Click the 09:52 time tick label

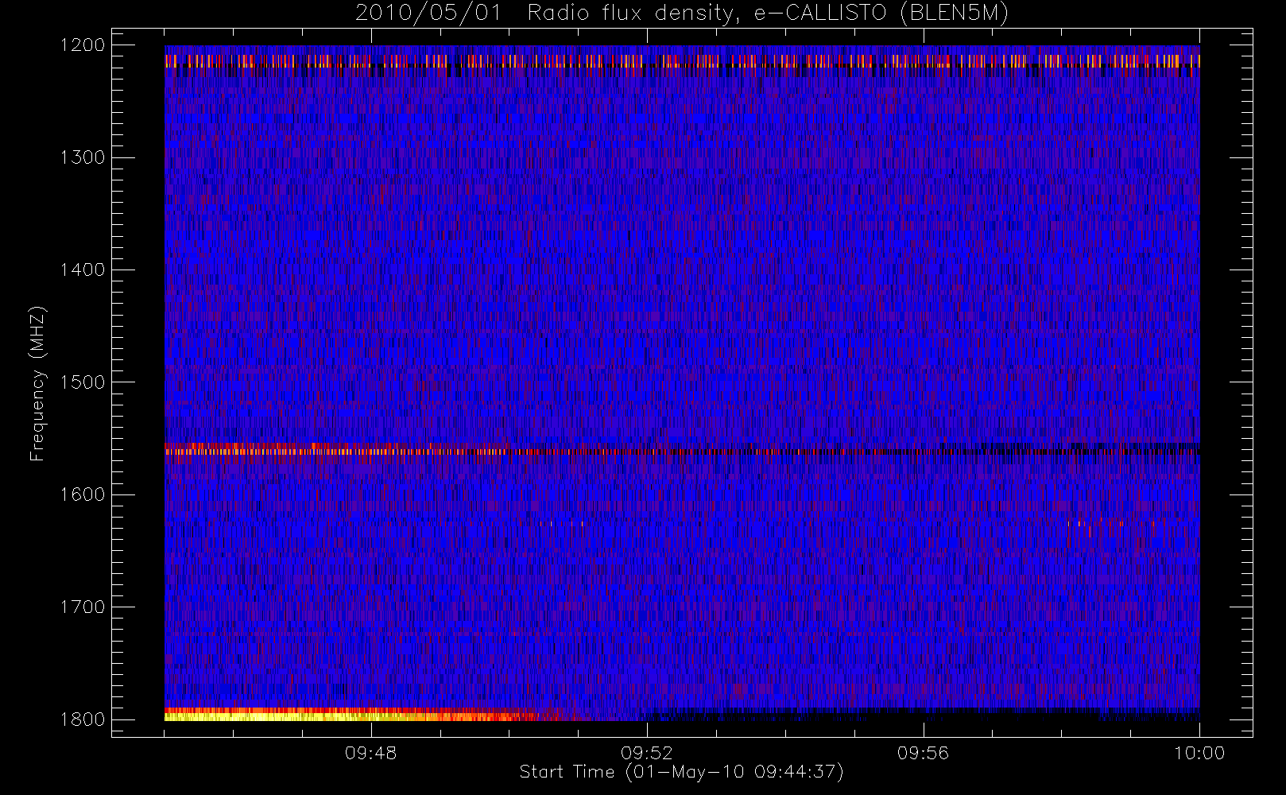[x=647, y=753]
